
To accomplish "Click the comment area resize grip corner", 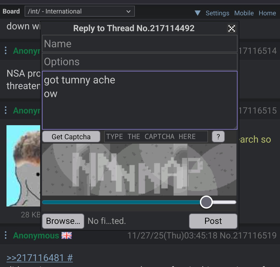I will (x=235, y=127).
